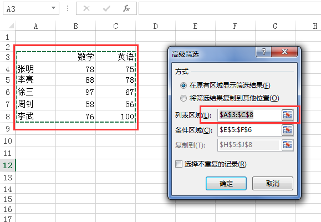Click the criteria range collapse dialog icon
Image resolution: width=321 pixels, height=222 pixels.
(x=287, y=130)
